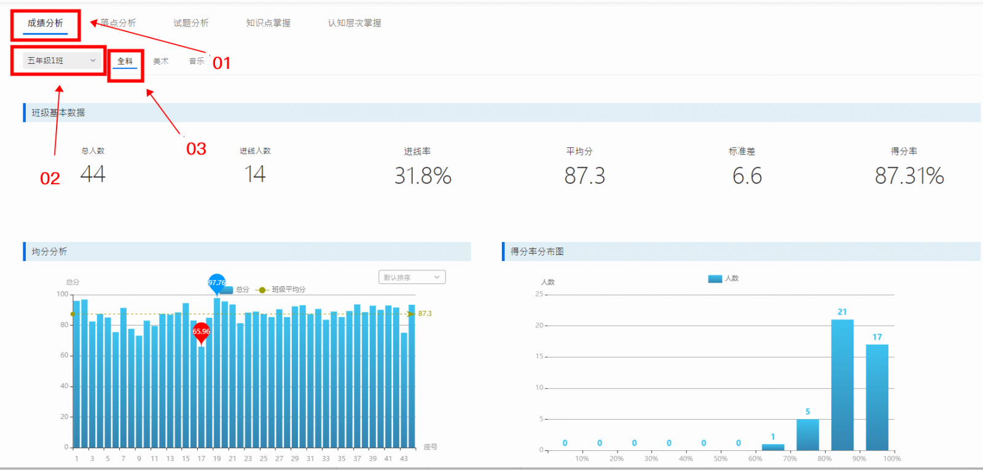The image size is (983, 470).
Task: Click the chevron arrow in 默认排序 selector
Action: (x=437, y=278)
